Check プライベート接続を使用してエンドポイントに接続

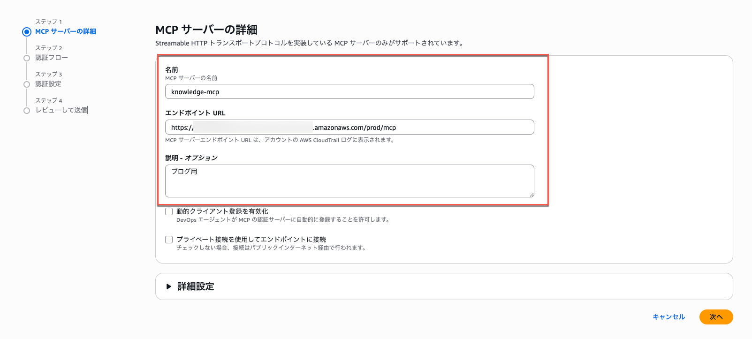(169, 240)
